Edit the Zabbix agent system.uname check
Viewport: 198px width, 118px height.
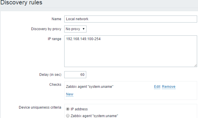click(157, 87)
